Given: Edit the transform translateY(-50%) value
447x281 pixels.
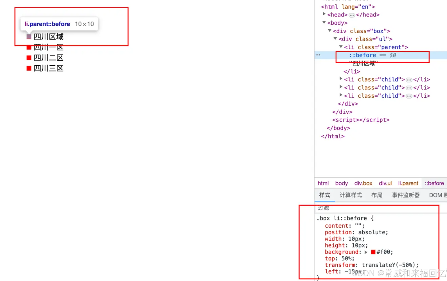Looking at the screenshot, I should point(388,265).
